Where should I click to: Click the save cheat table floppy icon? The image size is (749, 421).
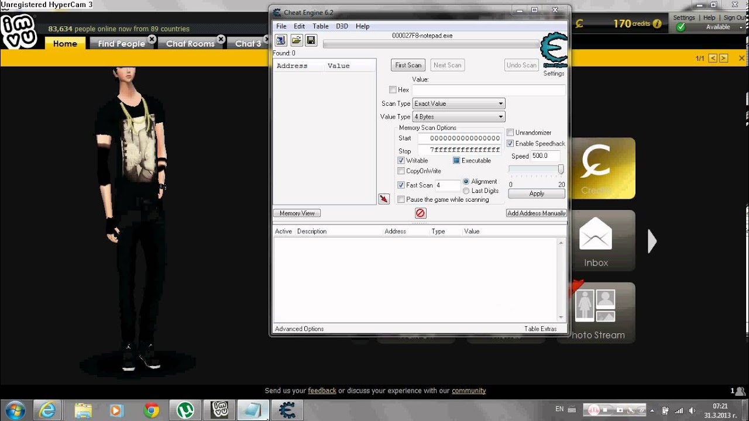(311, 40)
